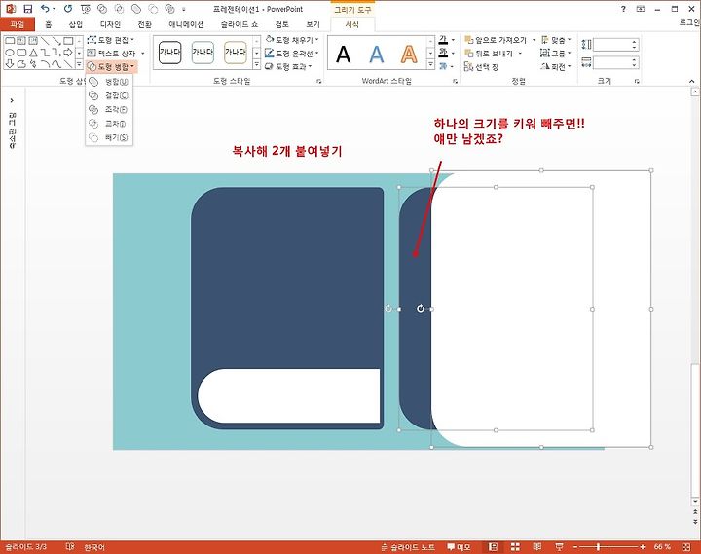
Task: Open the 회전 (Rotate) dropdown
Action: [x=556, y=66]
